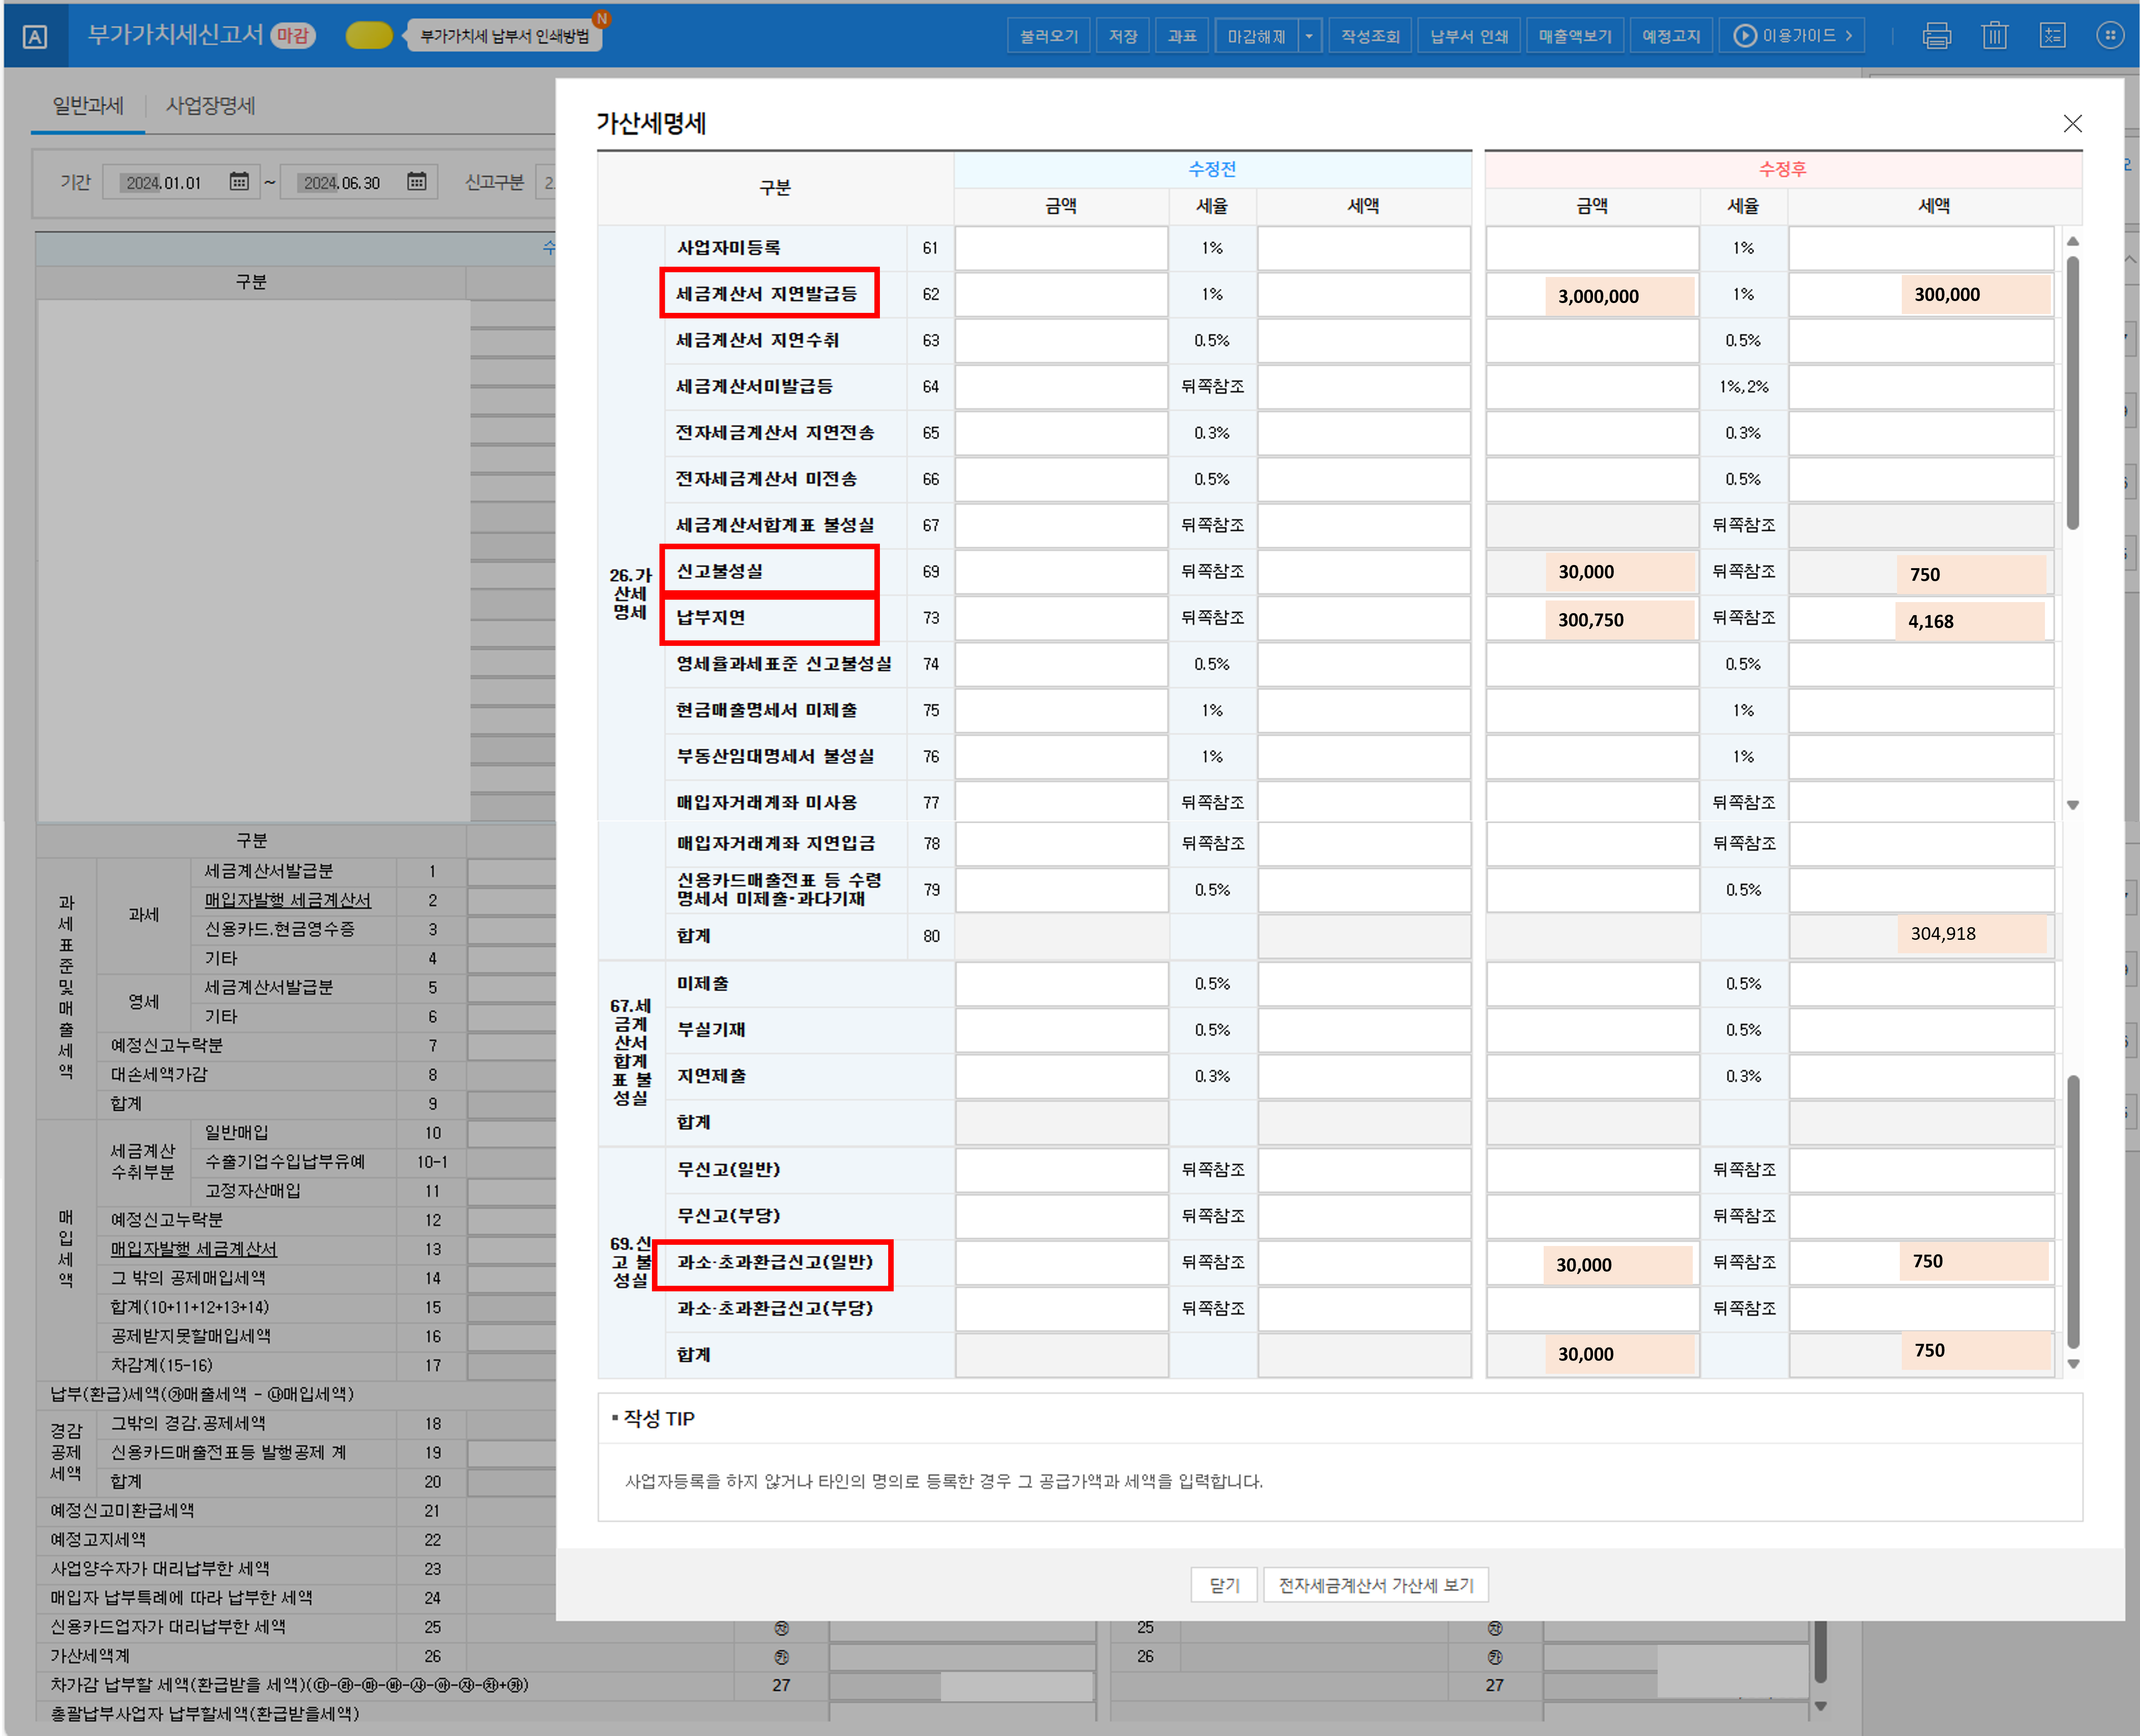Click scroll-up arrow of upper penalty table
Viewport: 2140px width, 1736px height.
pyautogui.click(x=2072, y=242)
